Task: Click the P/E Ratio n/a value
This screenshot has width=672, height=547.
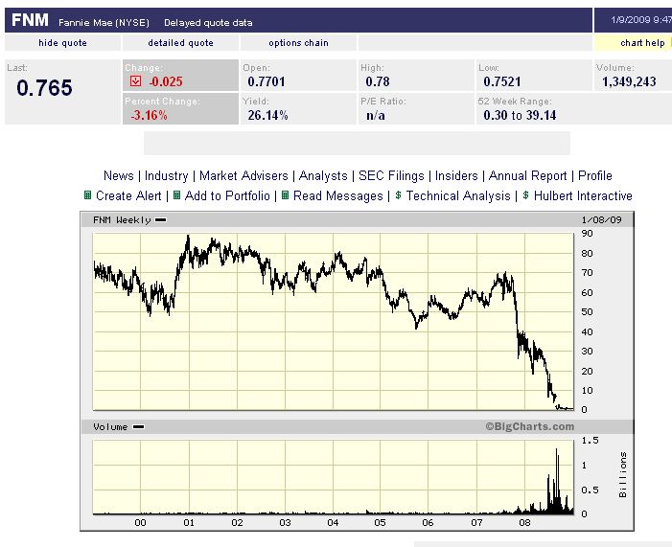Action: (376, 115)
